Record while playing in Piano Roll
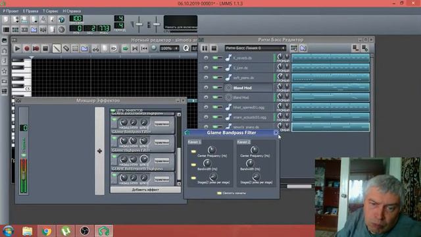The image size is (421, 237). pyautogui.click(x=36, y=49)
